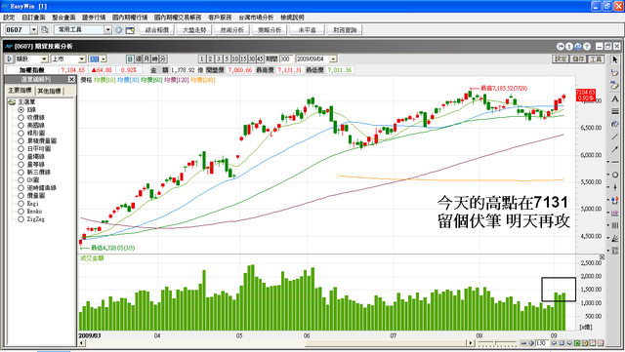Open the 自訂畫面 menu
Image resolution: width=625 pixels, height=352 pixels.
pyautogui.click(x=33, y=18)
